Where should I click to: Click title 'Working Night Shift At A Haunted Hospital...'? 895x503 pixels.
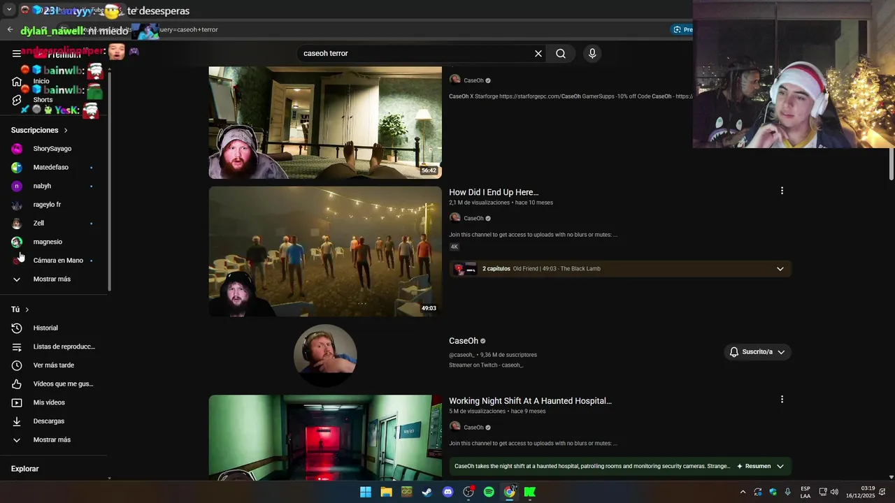530,401
